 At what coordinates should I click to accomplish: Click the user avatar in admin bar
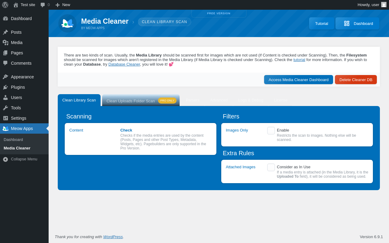pos(384,5)
